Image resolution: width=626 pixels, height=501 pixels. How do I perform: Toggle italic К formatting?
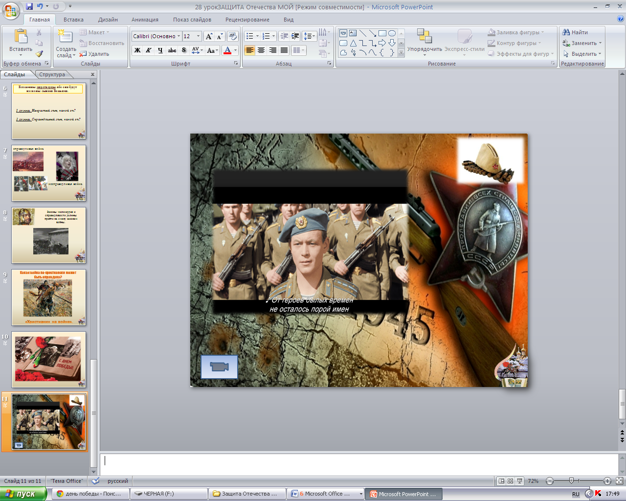click(x=149, y=50)
